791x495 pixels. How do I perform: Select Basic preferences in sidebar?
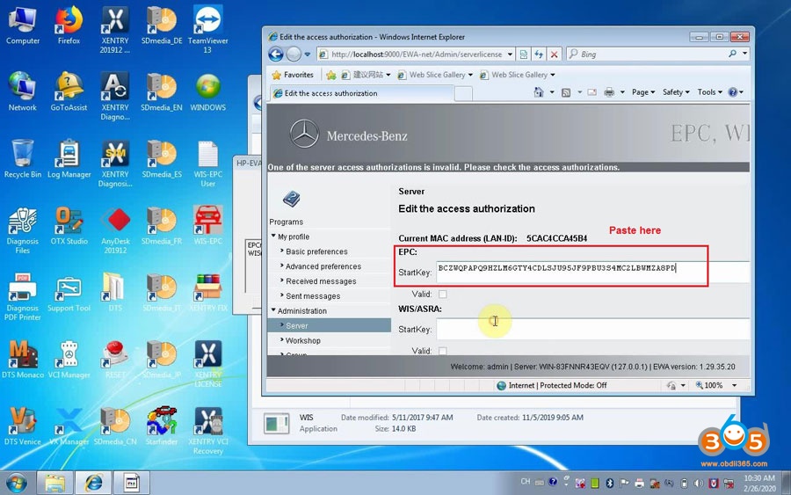pos(316,251)
